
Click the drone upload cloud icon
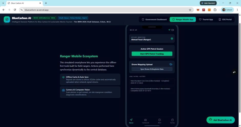[x=171, y=64]
